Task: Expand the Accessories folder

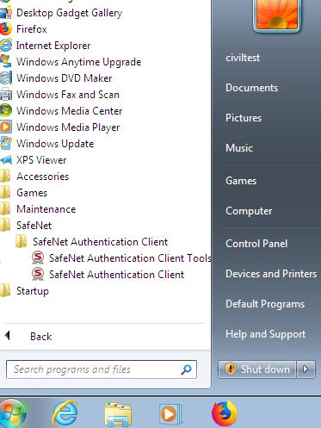Action: (x=34, y=177)
